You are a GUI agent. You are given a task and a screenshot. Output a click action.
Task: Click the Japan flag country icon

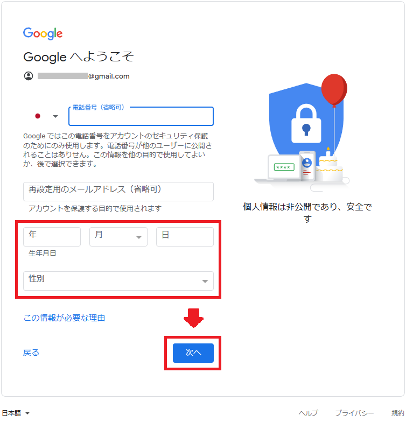coord(38,116)
